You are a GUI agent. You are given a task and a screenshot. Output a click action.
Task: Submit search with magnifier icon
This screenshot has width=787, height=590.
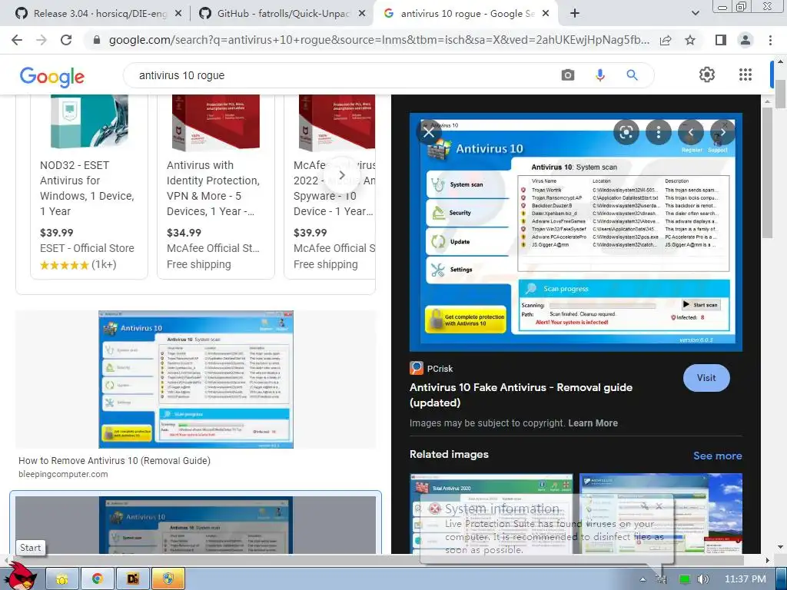[632, 75]
